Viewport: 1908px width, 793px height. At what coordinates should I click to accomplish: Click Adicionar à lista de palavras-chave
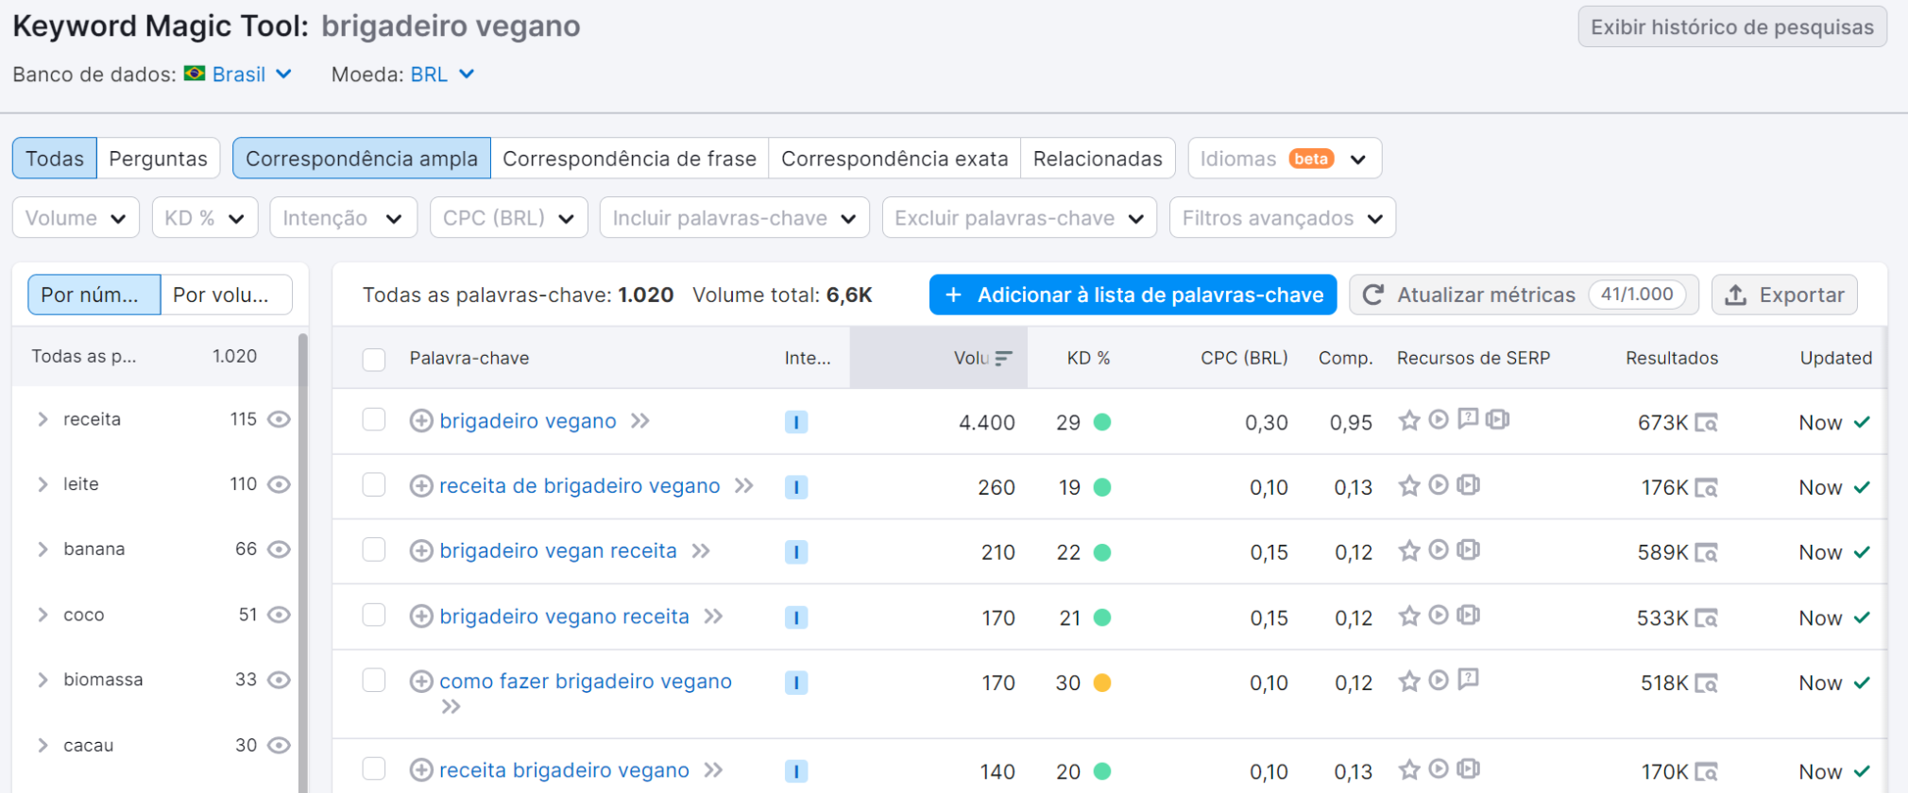click(x=1133, y=295)
